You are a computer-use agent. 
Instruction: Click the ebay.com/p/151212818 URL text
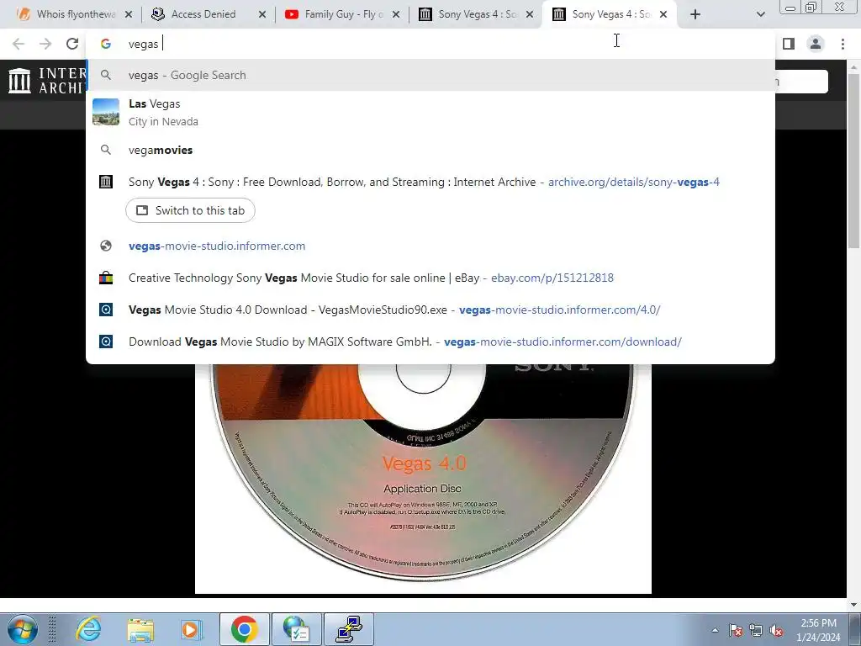(552, 278)
